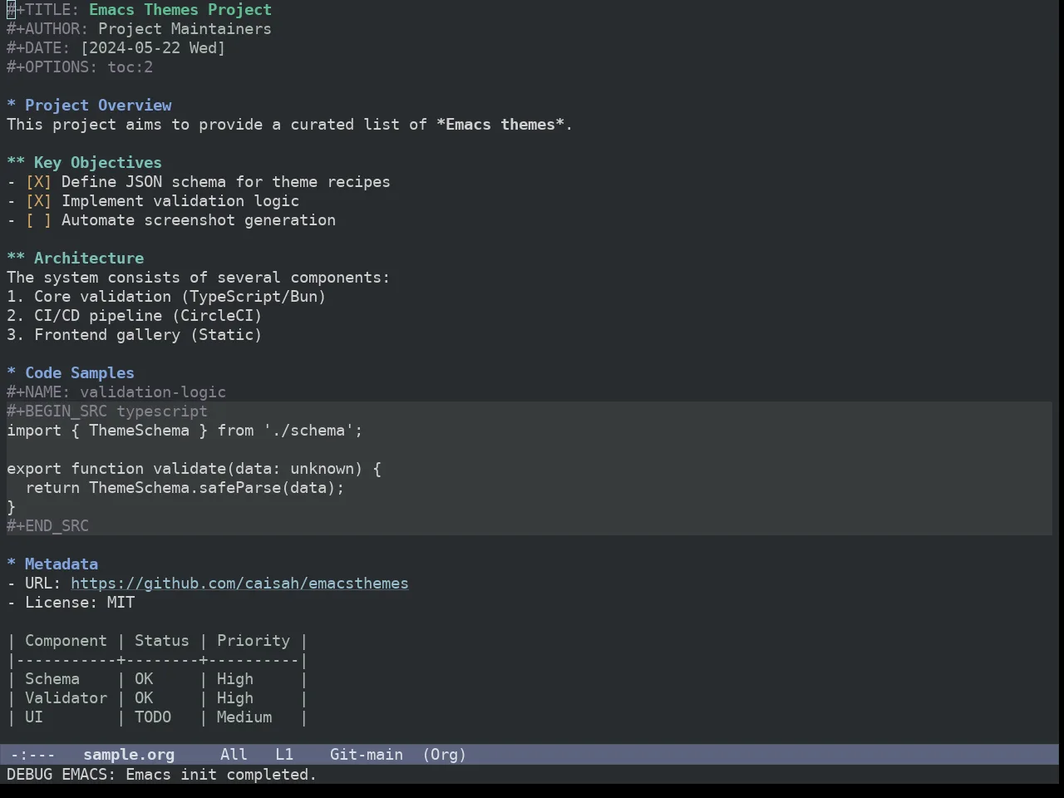Click the 'Schema' table cell
This screenshot has width=1064, height=798.
(52, 679)
